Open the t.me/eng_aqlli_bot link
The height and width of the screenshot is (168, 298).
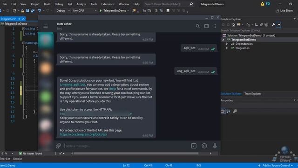(73, 84)
